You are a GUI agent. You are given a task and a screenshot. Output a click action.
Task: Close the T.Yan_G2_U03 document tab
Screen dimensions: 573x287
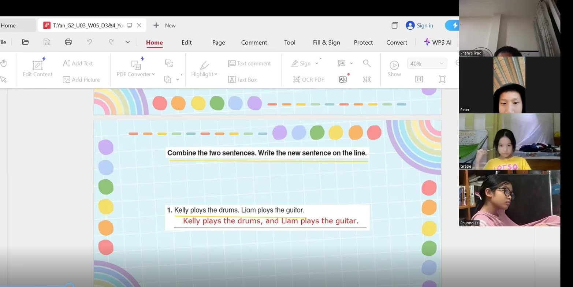pos(139,26)
